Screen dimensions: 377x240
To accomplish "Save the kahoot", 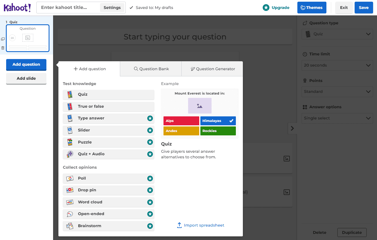I will [364, 8].
